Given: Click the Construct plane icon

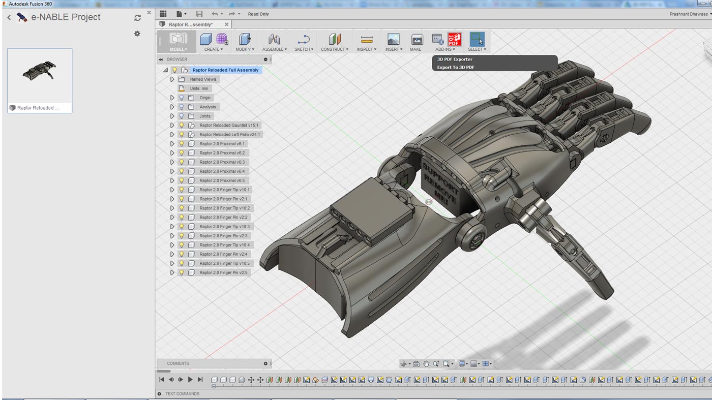Looking at the screenshot, I should (334, 39).
